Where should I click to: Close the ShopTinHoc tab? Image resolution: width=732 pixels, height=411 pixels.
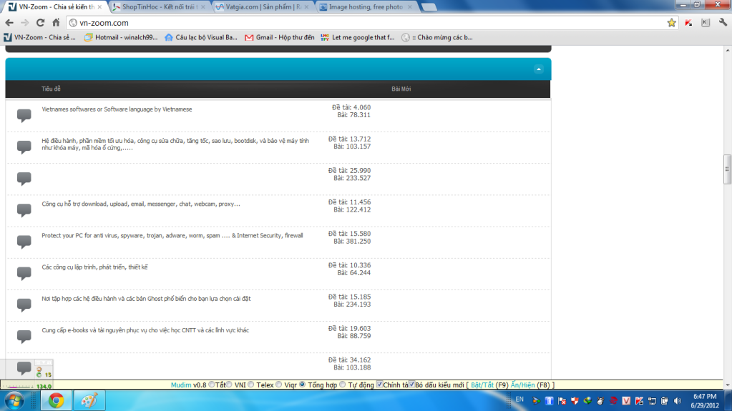click(x=202, y=7)
